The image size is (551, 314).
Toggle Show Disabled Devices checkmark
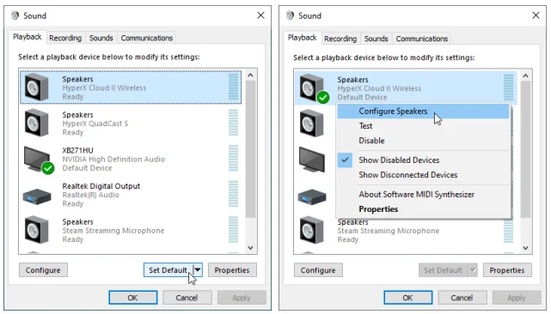(x=345, y=160)
